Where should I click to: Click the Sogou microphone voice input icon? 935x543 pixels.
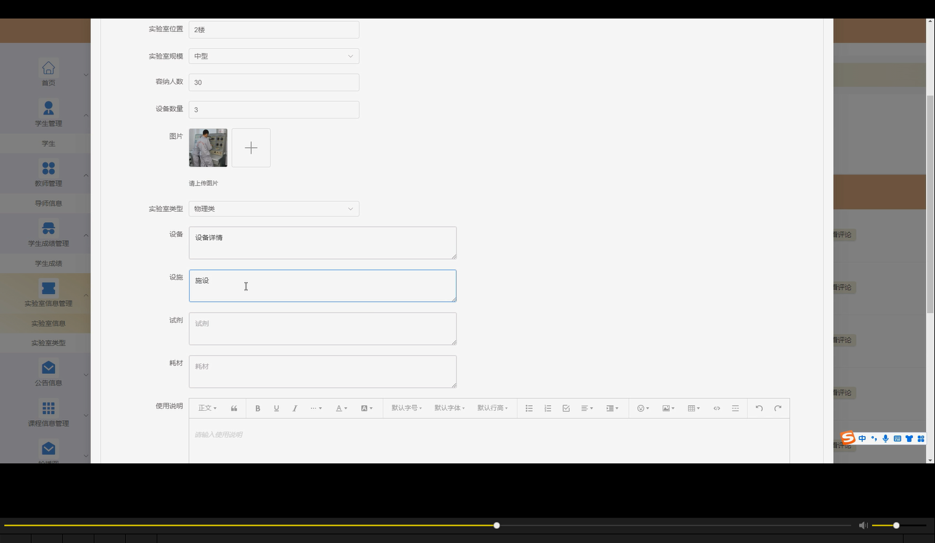(x=886, y=439)
